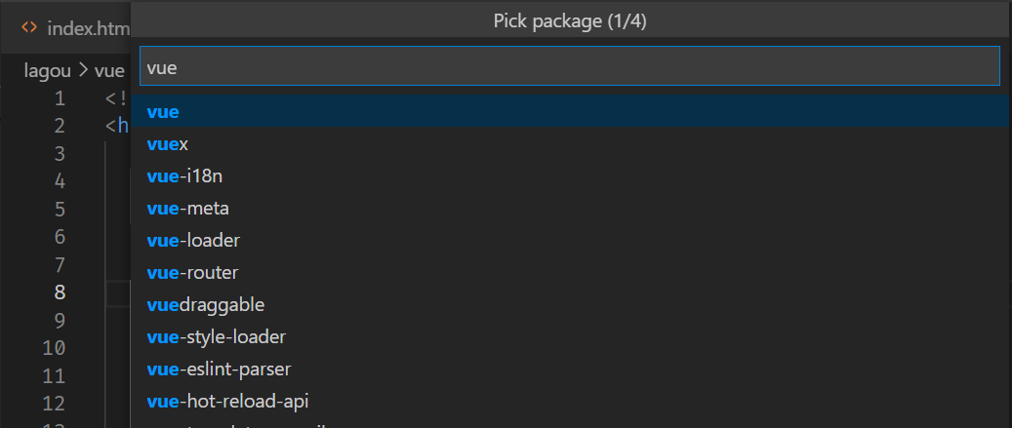Pick the vue-meta package entry
1012x428 pixels.
point(571,209)
